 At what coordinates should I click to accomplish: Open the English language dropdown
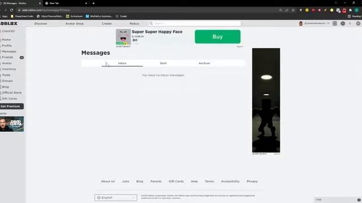[x=115, y=197]
